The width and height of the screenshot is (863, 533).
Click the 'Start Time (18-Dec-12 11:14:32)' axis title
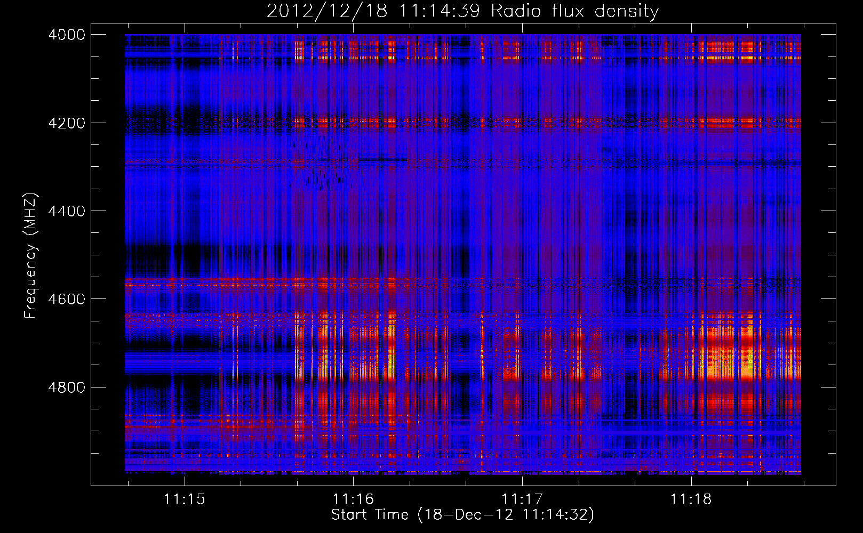point(462,515)
